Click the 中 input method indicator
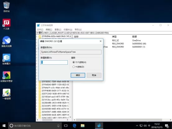Image resolution: width=172 pixels, height=129 pixels. coord(149,126)
